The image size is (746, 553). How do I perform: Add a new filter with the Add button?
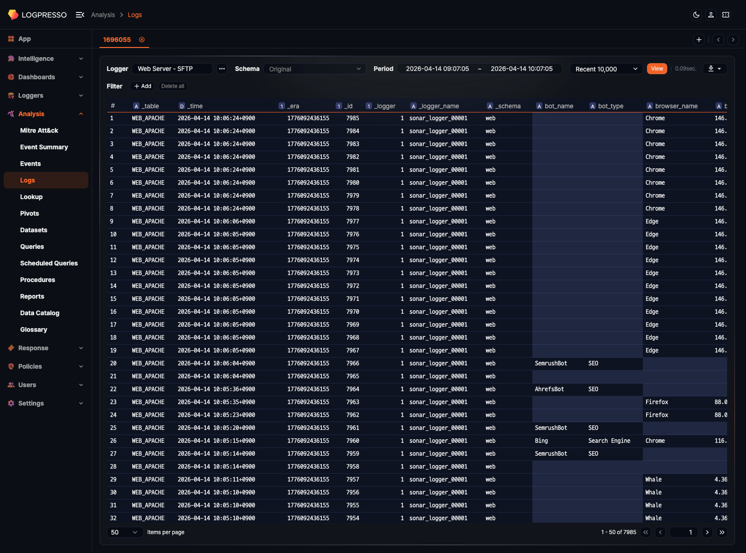142,86
